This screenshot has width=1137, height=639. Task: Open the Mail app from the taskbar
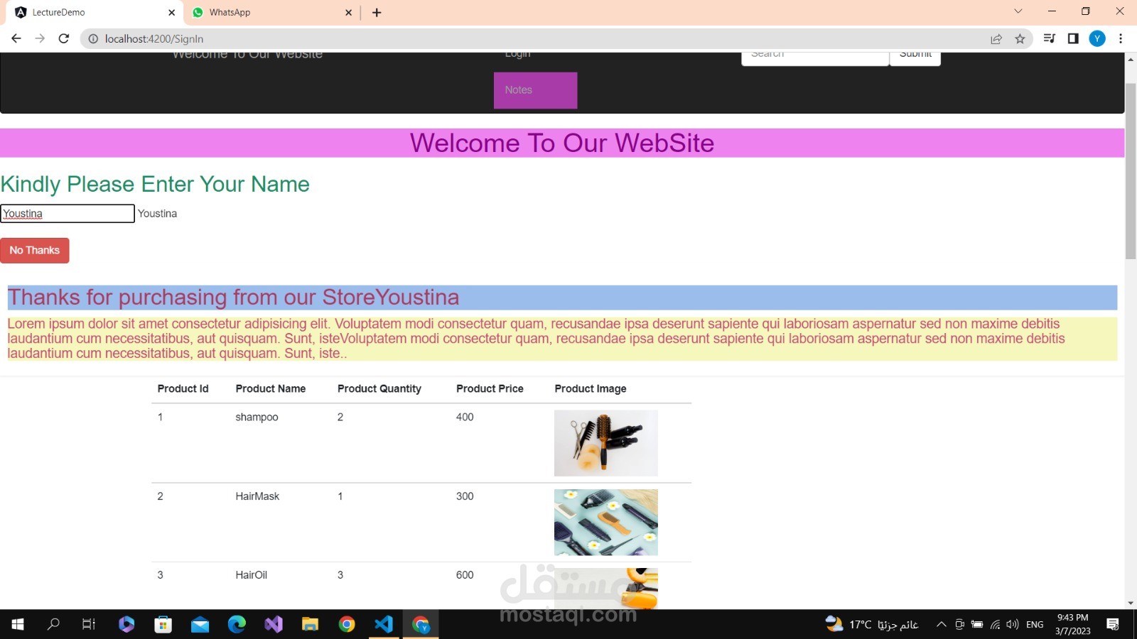200,624
